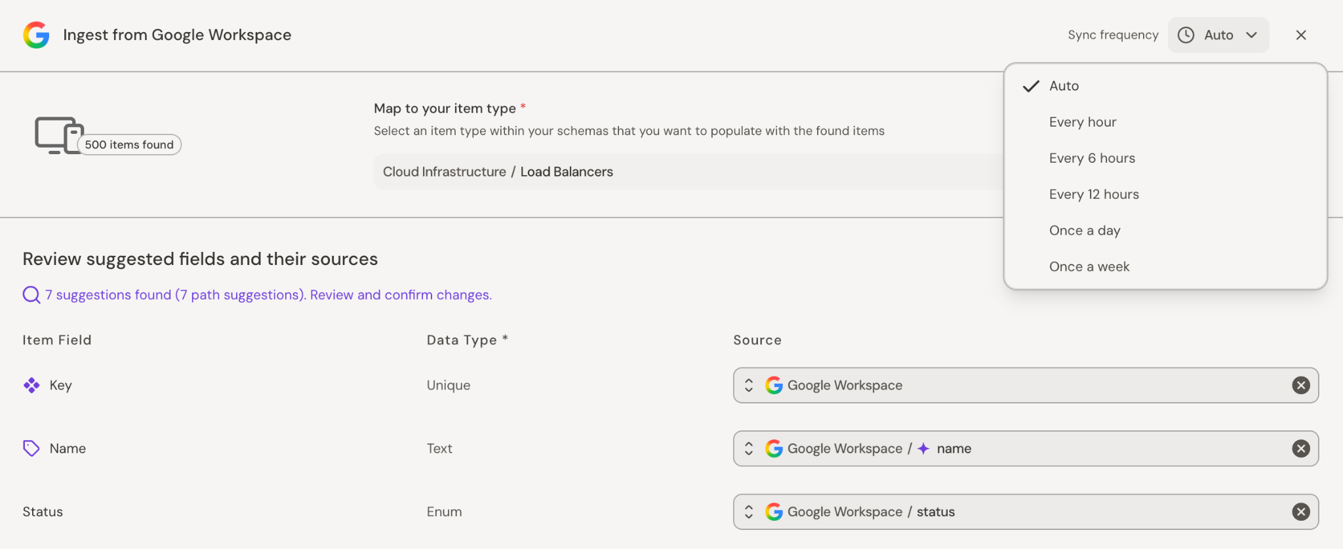The image size is (1343, 549).
Task: Choose Every 6 hours option
Action: (1165, 158)
